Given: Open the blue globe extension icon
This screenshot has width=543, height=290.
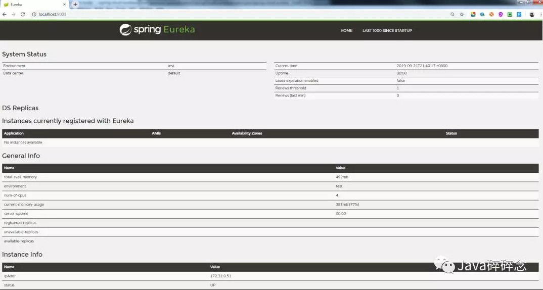Looking at the screenshot, I should click(482, 14).
